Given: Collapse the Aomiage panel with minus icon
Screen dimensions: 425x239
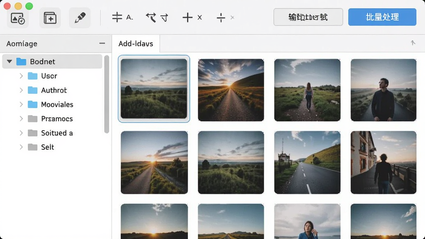Looking at the screenshot, I should (x=102, y=43).
